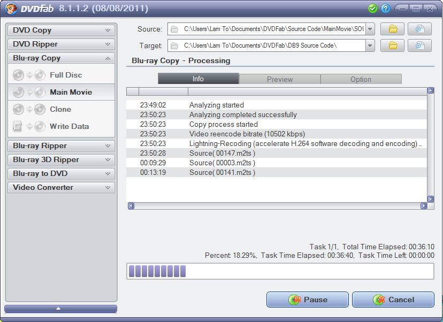Click the 23:49:02 timestamp in the log
Screen dimensions: 443x322
coord(153,105)
